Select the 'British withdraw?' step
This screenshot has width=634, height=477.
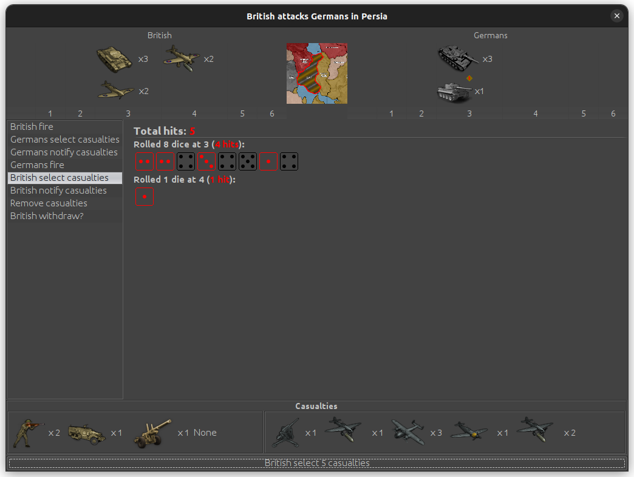pos(65,215)
